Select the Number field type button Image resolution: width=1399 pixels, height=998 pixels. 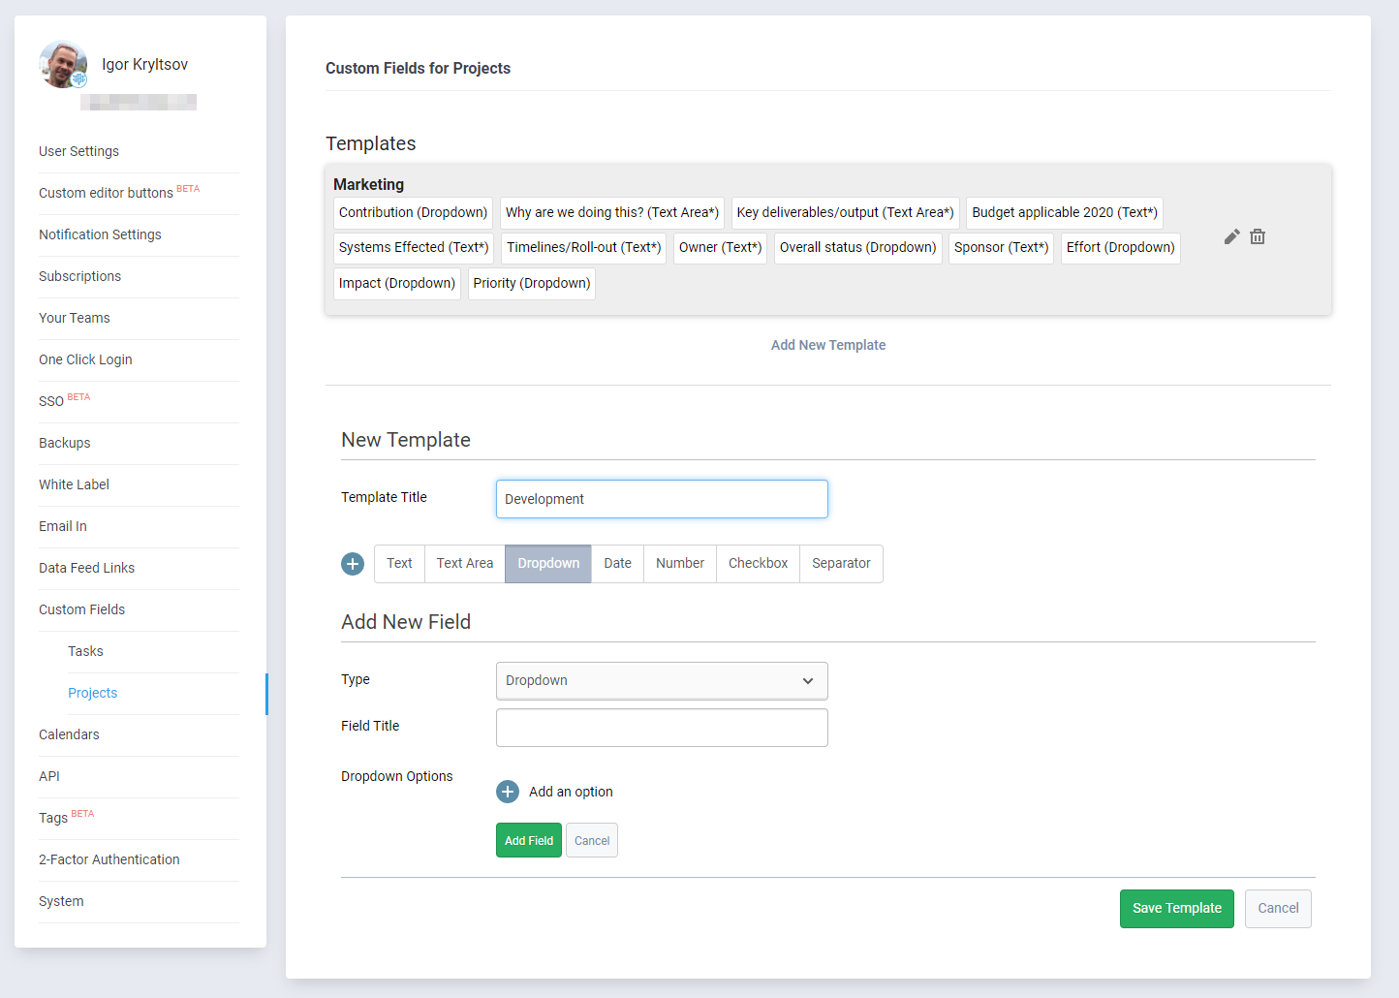click(x=679, y=564)
